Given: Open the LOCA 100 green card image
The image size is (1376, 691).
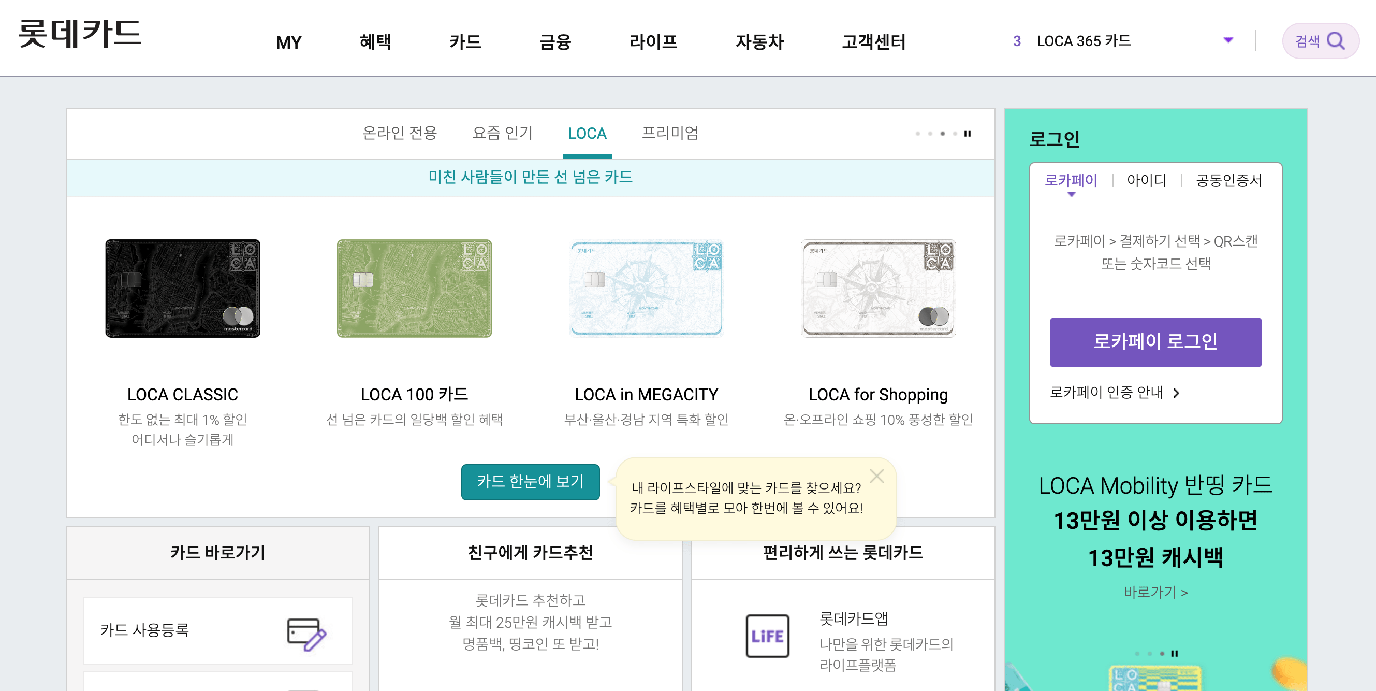Looking at the screenshot, I should click(x=415, y=288).
